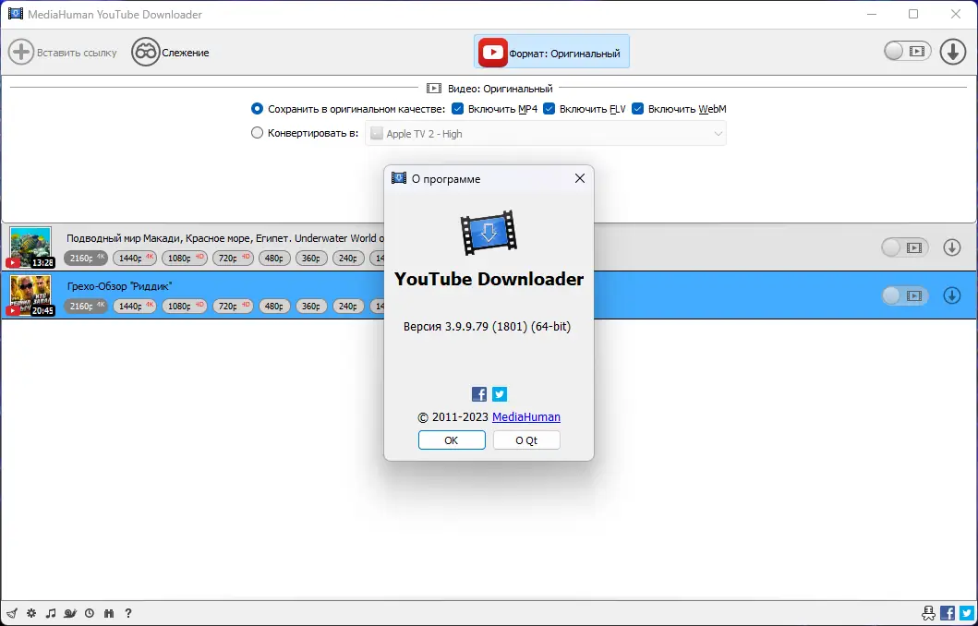Click the Facebook icon at bottom right
The image size is (978, 626).
(x=947, y=612)
